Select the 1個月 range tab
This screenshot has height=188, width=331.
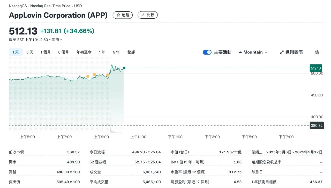click(x=46, y=52)
